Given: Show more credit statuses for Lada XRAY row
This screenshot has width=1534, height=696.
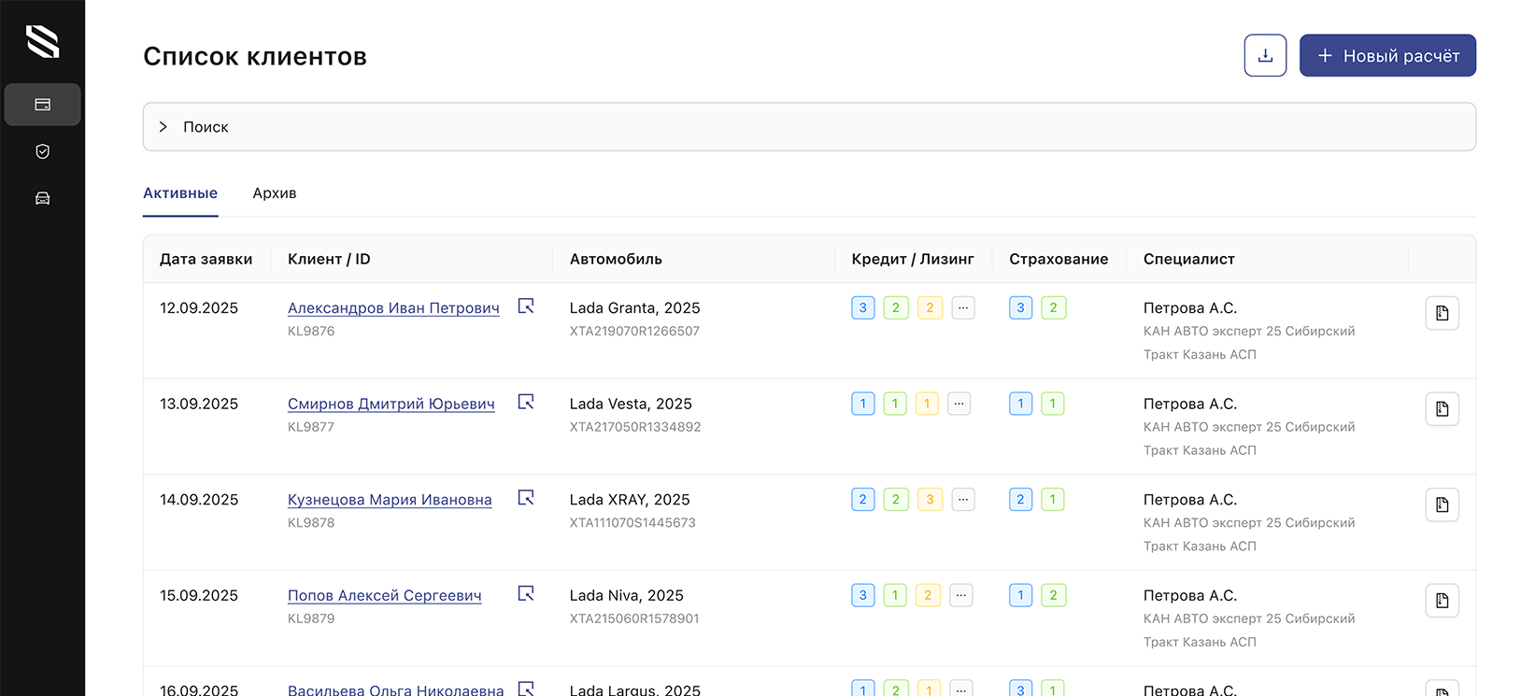Looking at the screenshot, I should coord(963,500).
